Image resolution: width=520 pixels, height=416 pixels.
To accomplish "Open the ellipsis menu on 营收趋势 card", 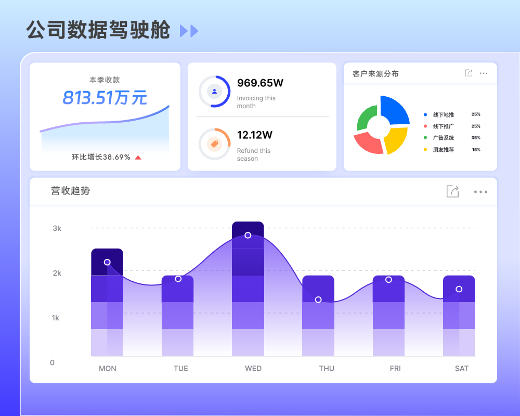I will [480, 191].
